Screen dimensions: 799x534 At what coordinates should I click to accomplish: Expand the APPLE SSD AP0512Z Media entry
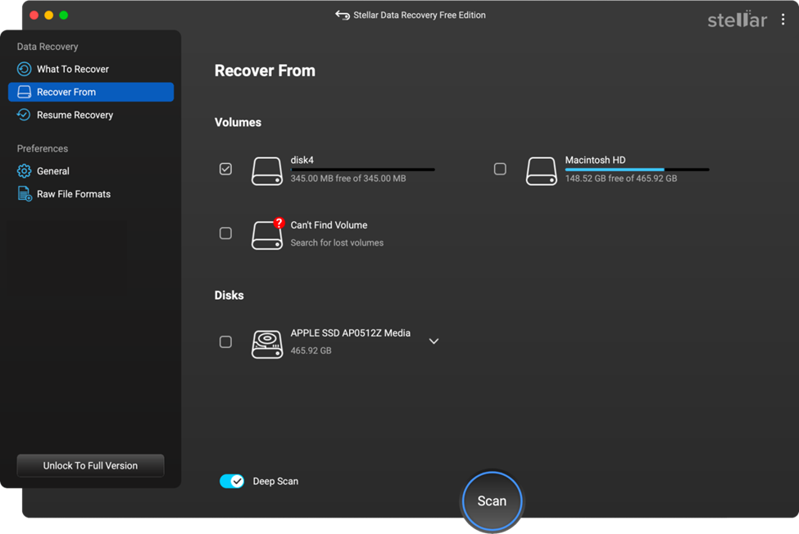[434, 342]
